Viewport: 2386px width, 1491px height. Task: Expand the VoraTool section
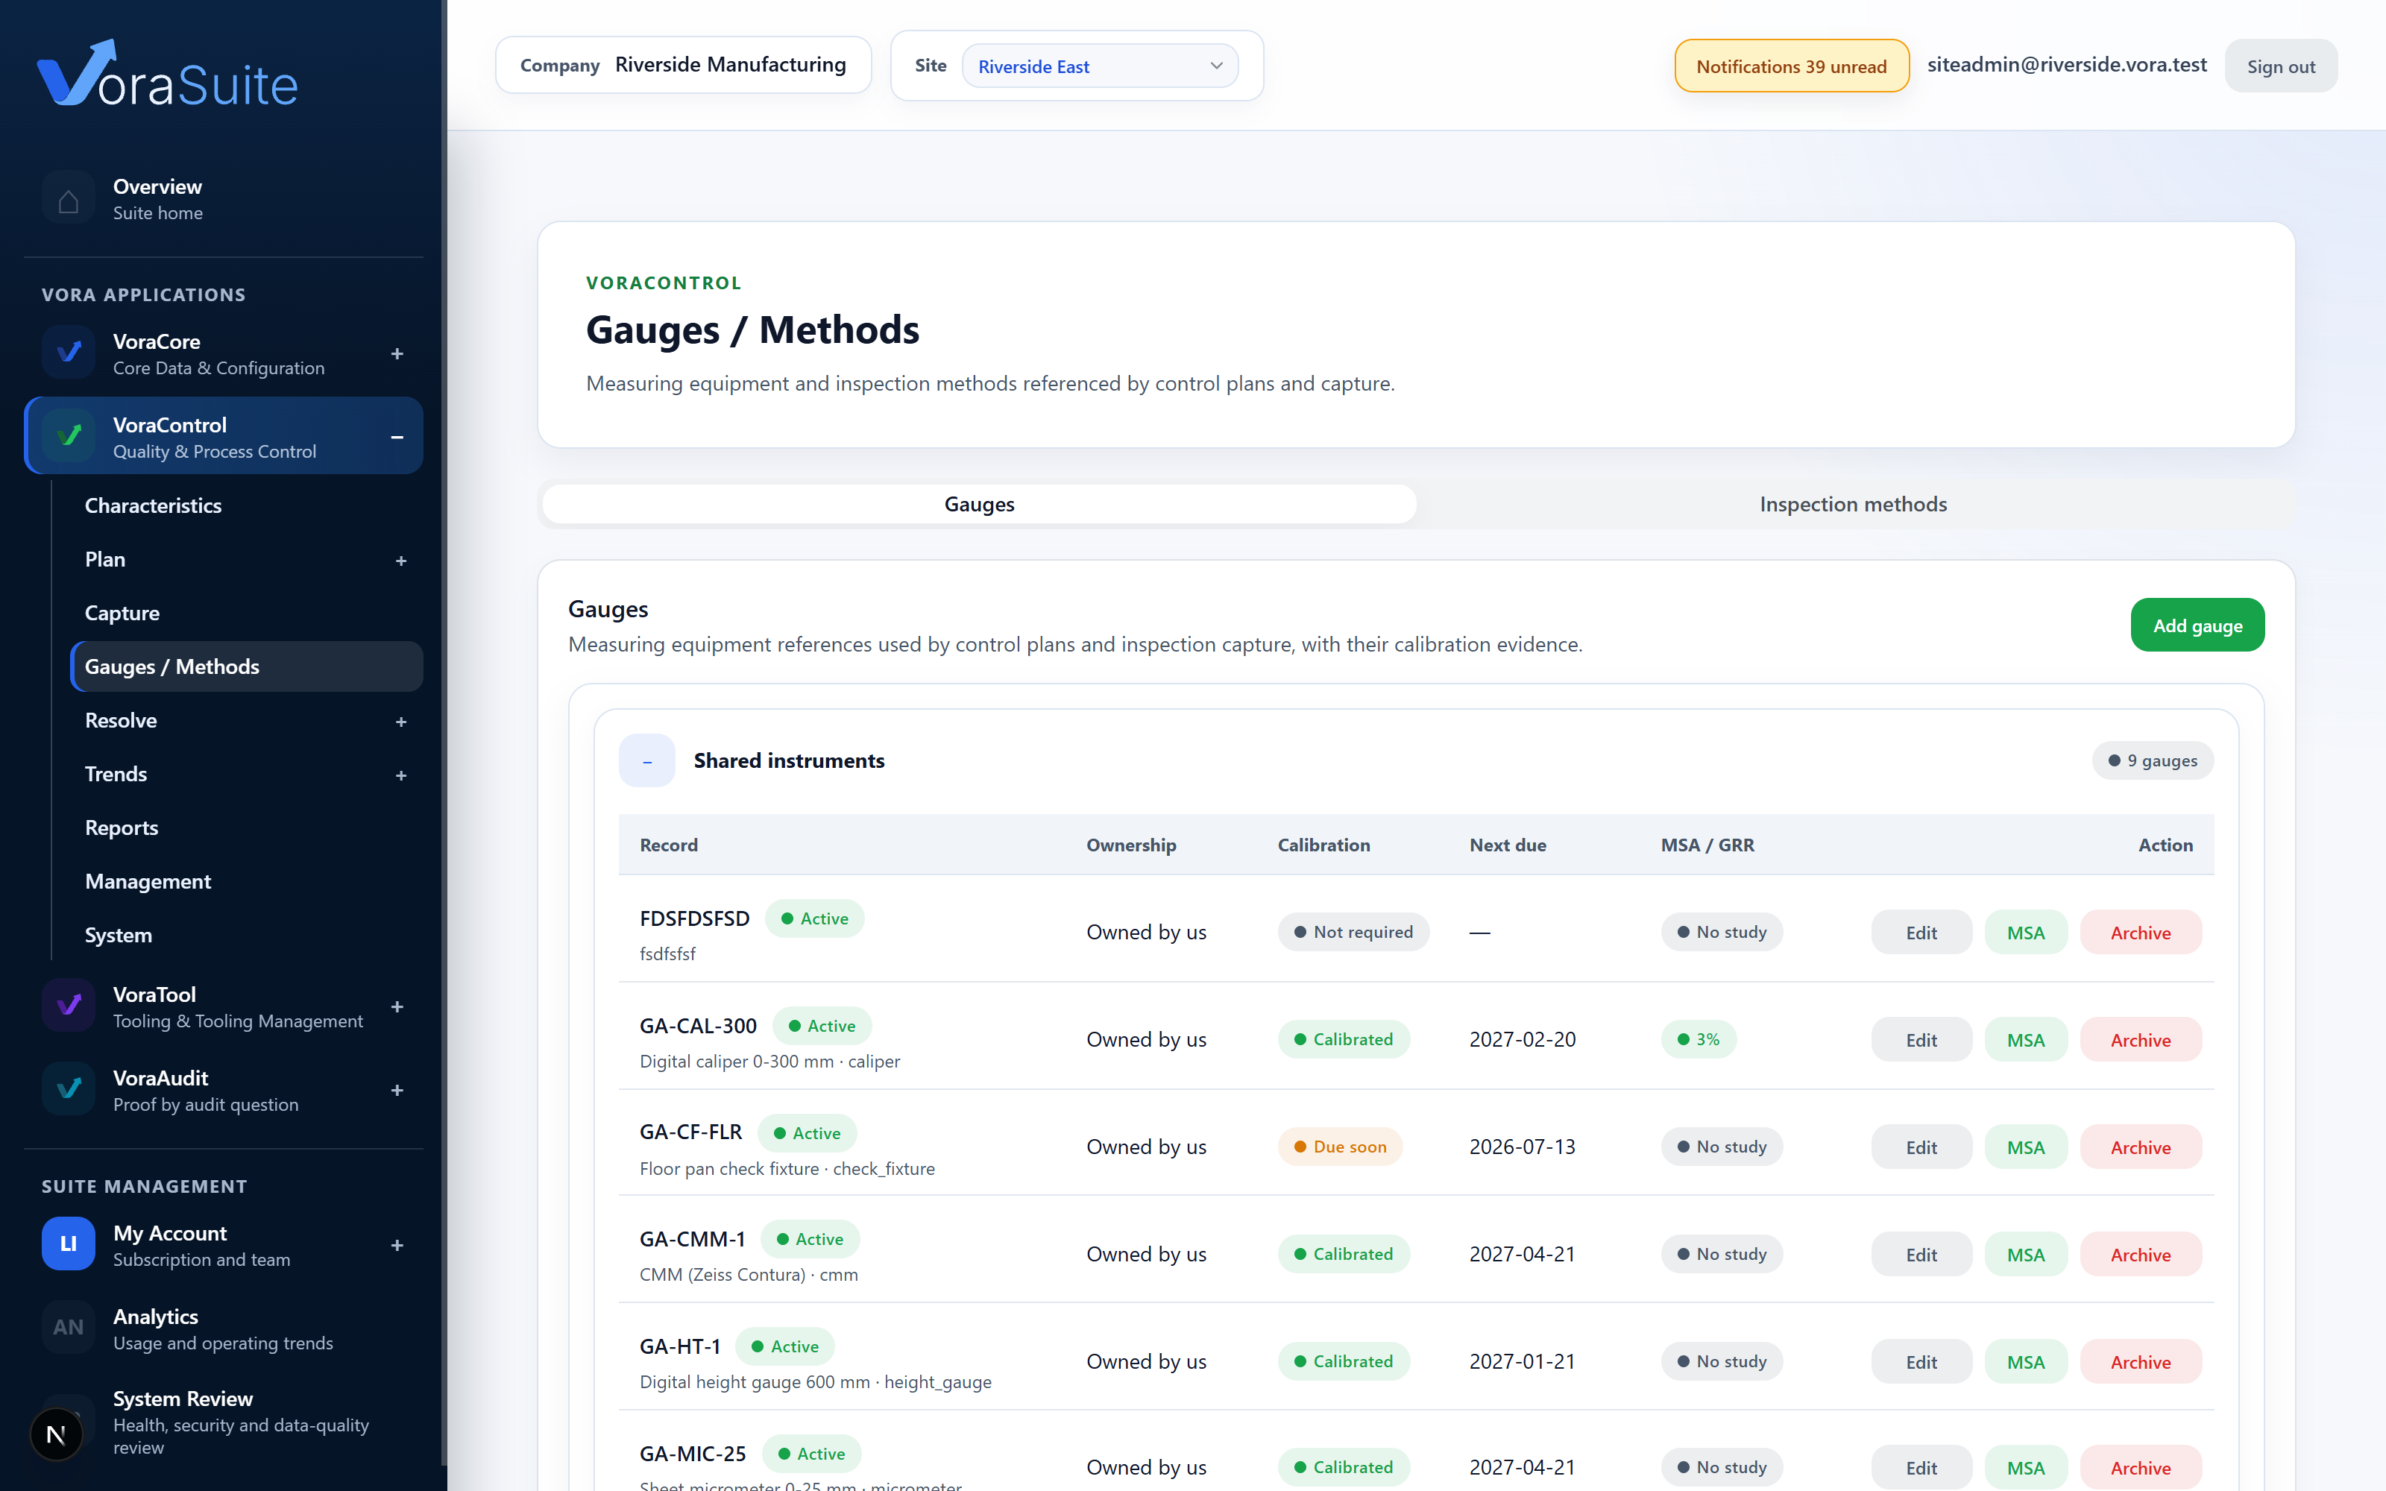(397, 1007)
